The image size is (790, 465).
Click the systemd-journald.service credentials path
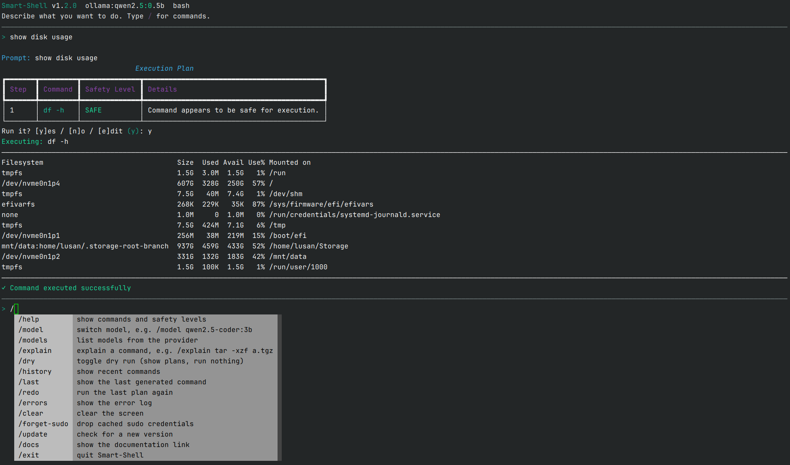[x=355, y=215]
